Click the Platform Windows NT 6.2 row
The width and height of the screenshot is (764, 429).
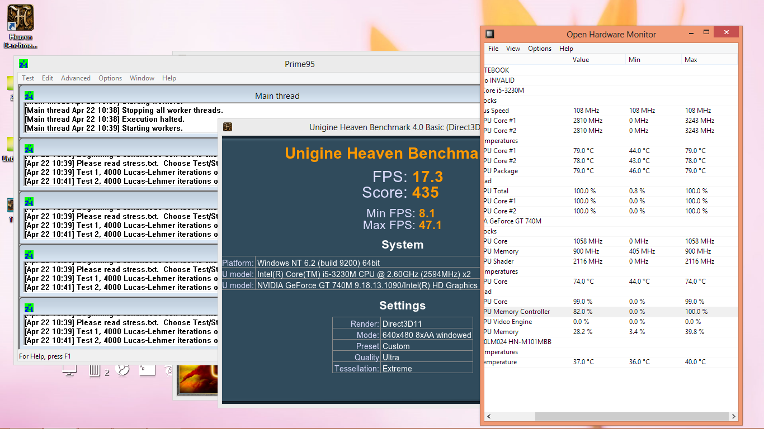click(x=351, y=263)
